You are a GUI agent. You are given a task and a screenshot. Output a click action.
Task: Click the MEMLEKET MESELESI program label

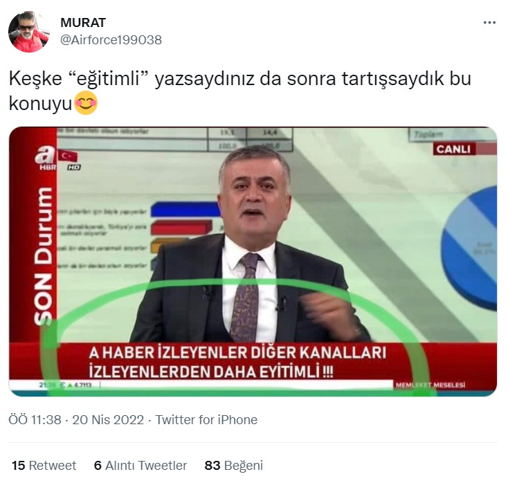coord(430,385)
